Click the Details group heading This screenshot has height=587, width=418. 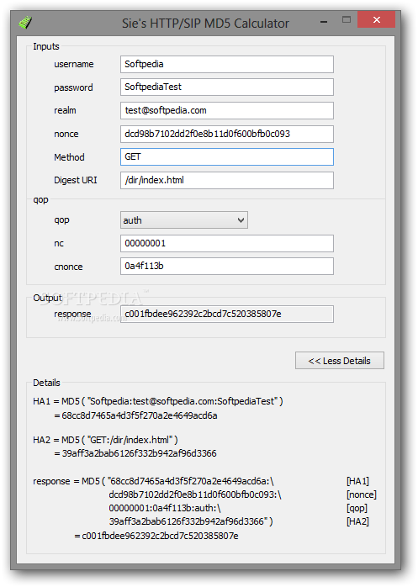(x=46, y=383)
